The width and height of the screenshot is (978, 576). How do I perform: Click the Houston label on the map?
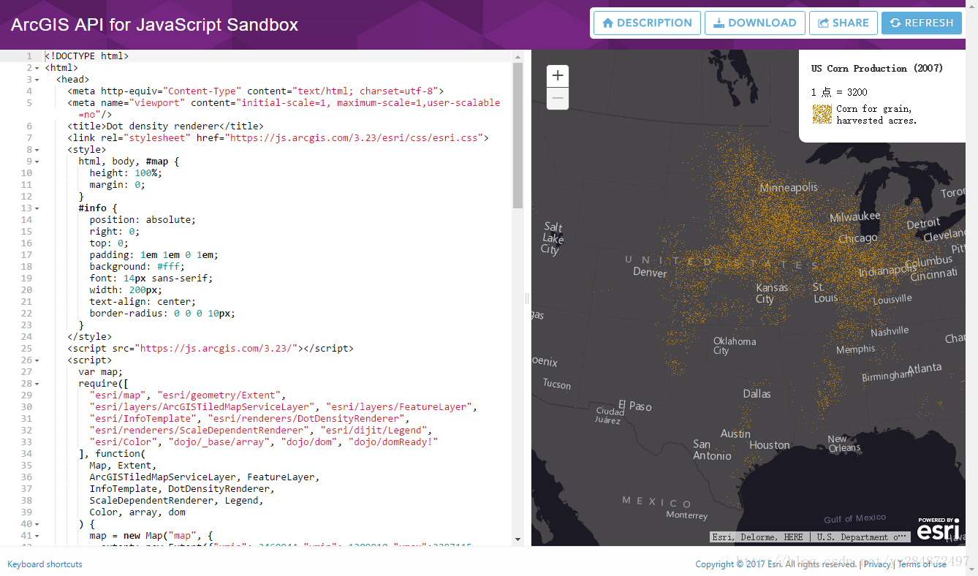click(x=769, y=445)
